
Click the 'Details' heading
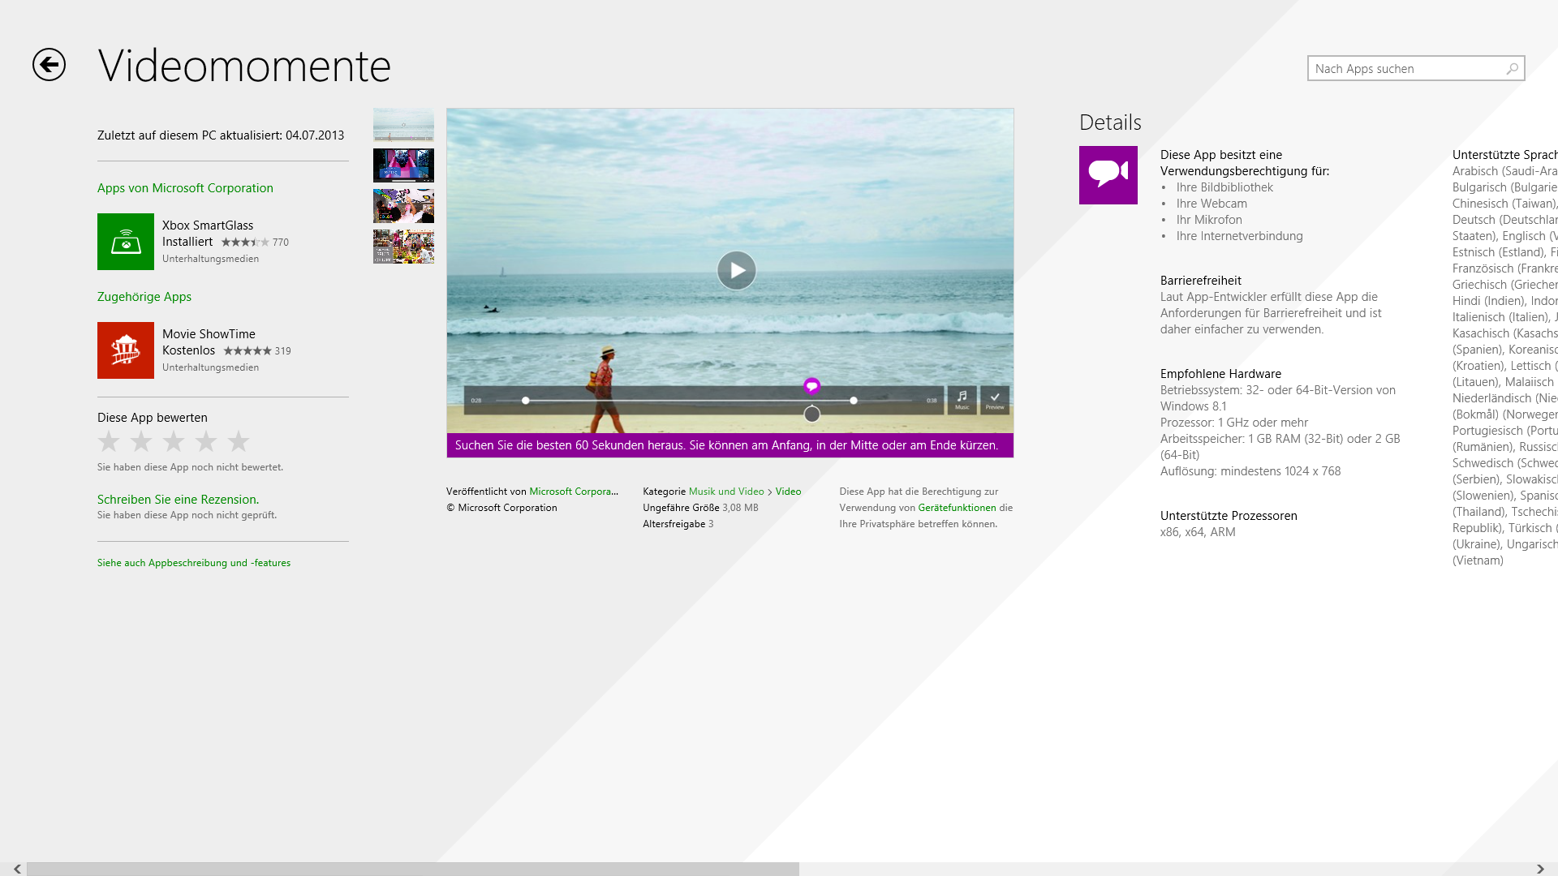coord(1110,122)
